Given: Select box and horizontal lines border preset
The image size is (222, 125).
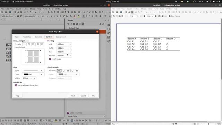Looking at the screenshot, I should pyautogui.click(x=33, y=44).
